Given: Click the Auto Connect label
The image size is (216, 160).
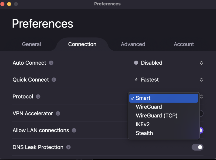Looking at the screenshot, I should [x=29, y=63].
